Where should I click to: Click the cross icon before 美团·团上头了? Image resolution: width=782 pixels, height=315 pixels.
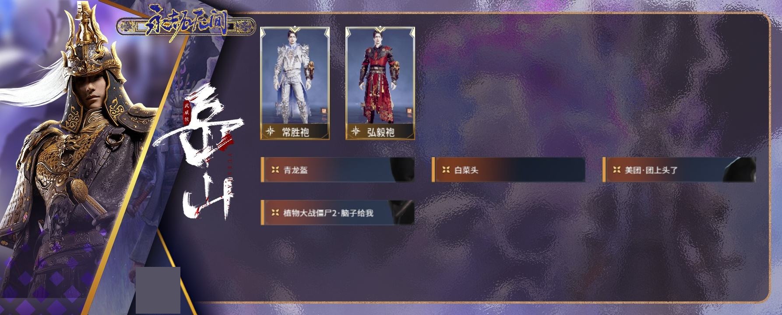616,170
